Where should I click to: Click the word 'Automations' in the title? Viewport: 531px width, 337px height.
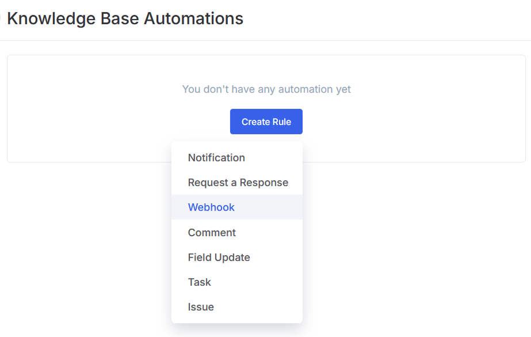193,18
